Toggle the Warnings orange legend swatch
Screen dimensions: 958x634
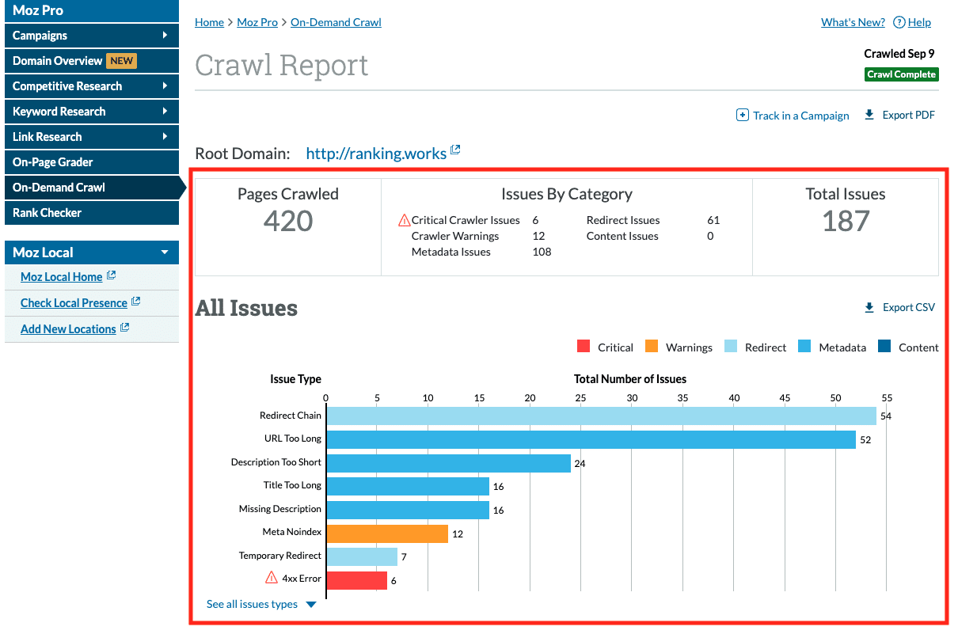(652, 347)
